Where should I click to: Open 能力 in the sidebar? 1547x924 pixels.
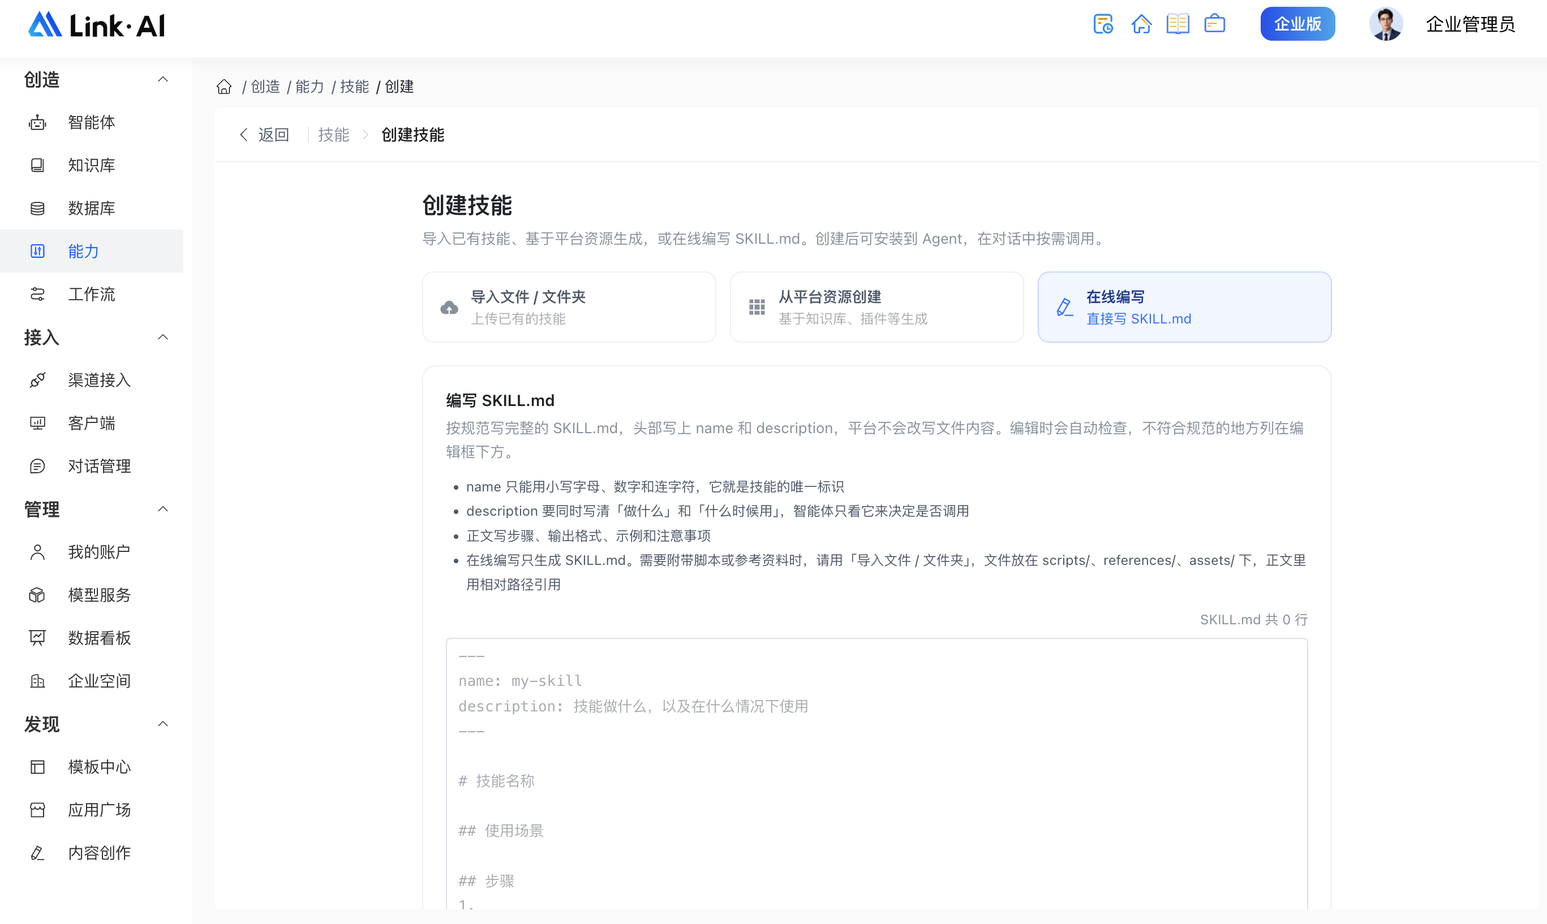pos(92,251)
